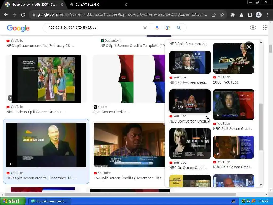
Task: Open the ER Tonight Show panel thumbnail
Action: pos(190,62)
